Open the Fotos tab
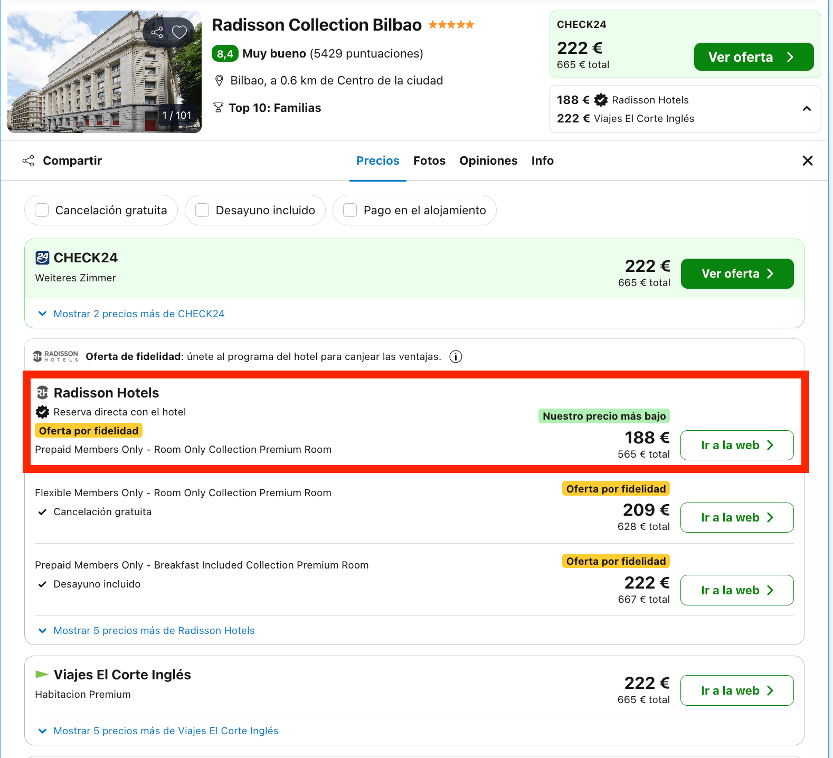Screen dimensions: 833x758 click(429, 160)
